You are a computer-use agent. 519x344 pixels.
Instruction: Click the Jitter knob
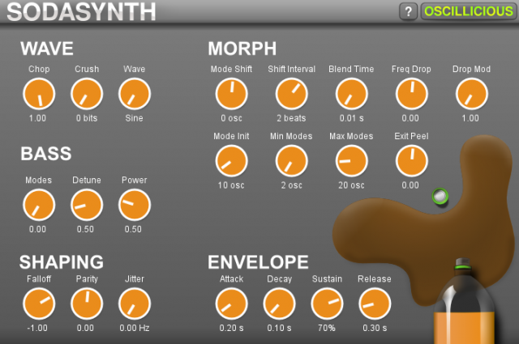tap(135, 304)
